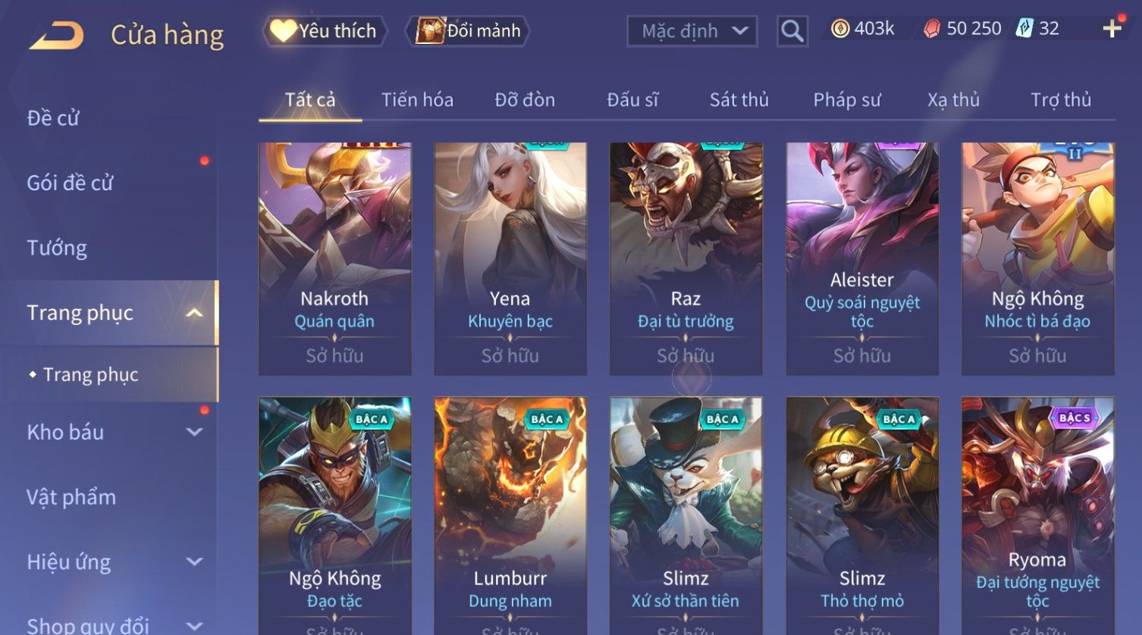Open Đổi mảnh chest exchange

tap(469, 31)
